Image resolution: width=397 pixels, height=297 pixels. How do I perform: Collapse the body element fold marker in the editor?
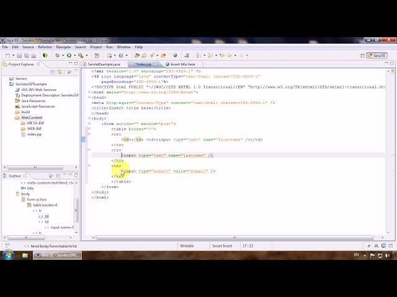click(89, 118)
